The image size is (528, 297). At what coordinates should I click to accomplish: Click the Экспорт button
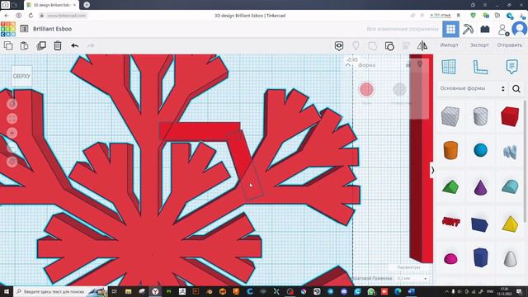click(x=479, y=45)
